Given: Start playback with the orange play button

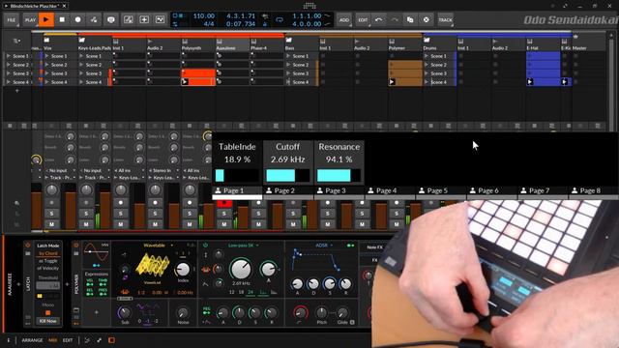Looking at the screenshot, I should point(45,19).
